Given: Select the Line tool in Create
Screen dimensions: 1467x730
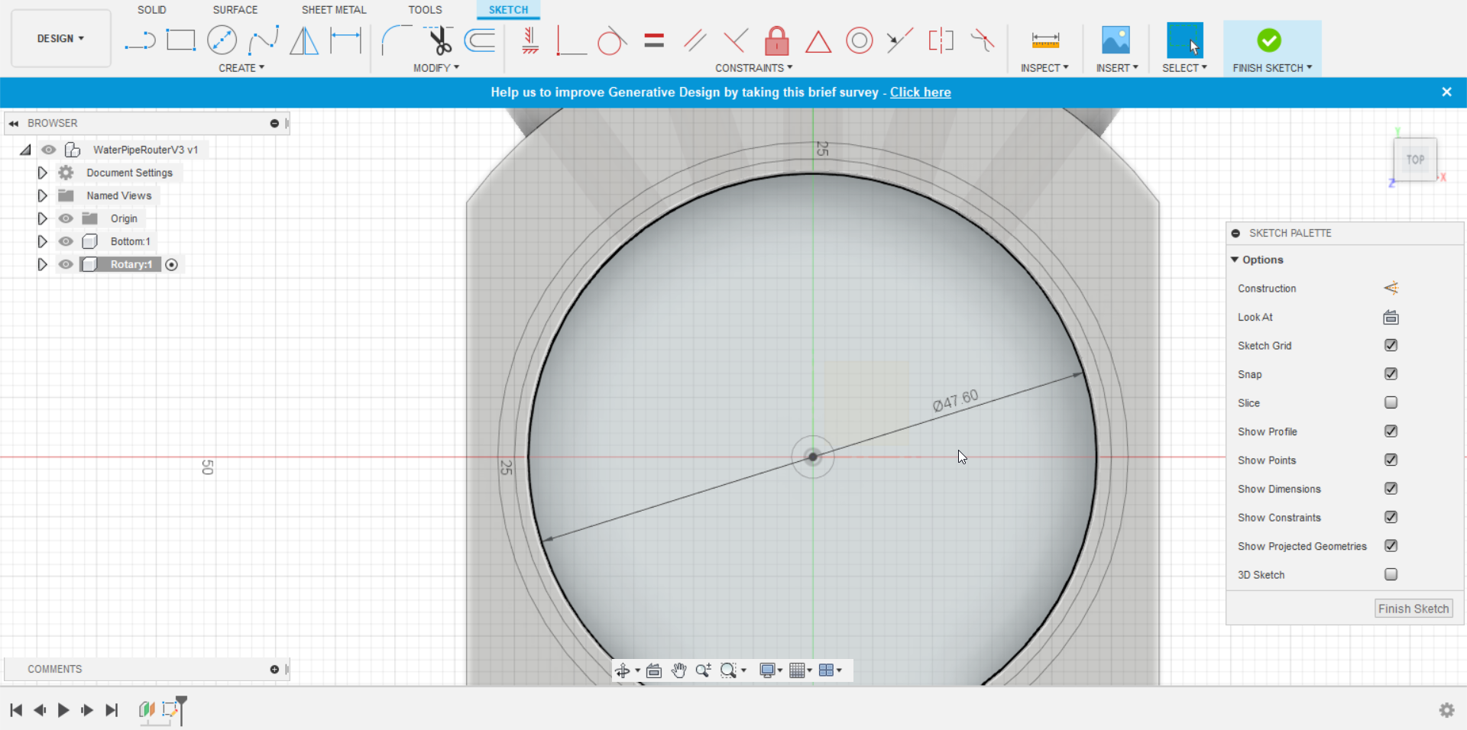Looking at the screenshot, I should pos(140,40).
